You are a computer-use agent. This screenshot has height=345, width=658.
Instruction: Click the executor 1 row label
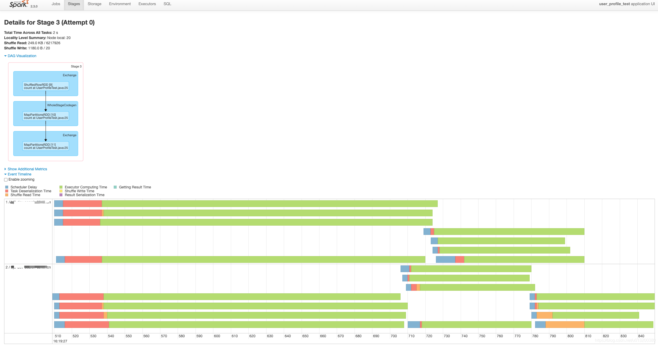click(28, 202)
